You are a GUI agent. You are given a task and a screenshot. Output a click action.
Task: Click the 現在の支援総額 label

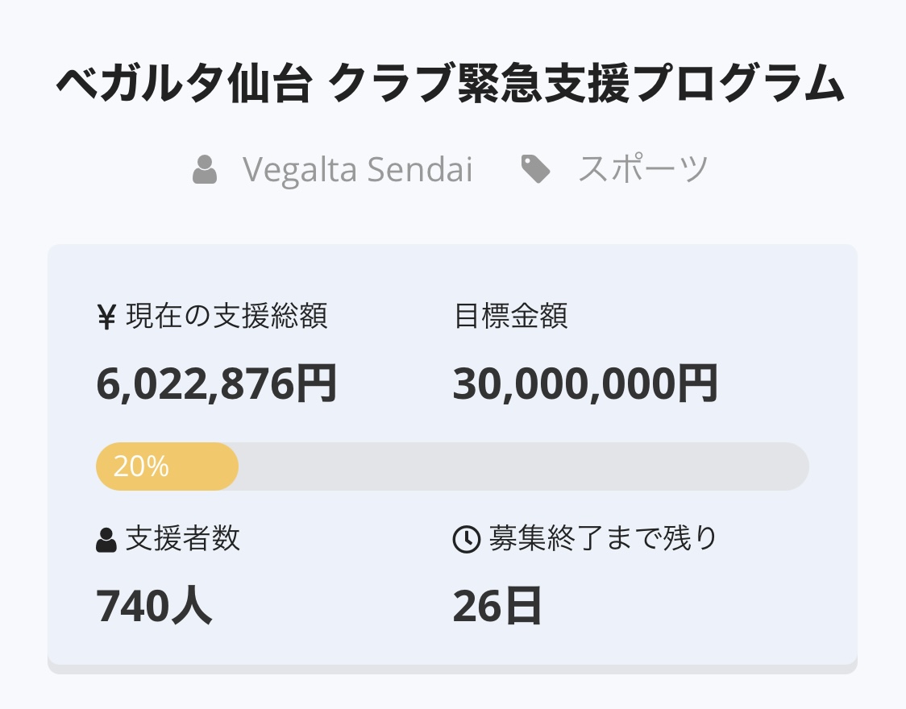pyautogui.click(x=226, y=317)
